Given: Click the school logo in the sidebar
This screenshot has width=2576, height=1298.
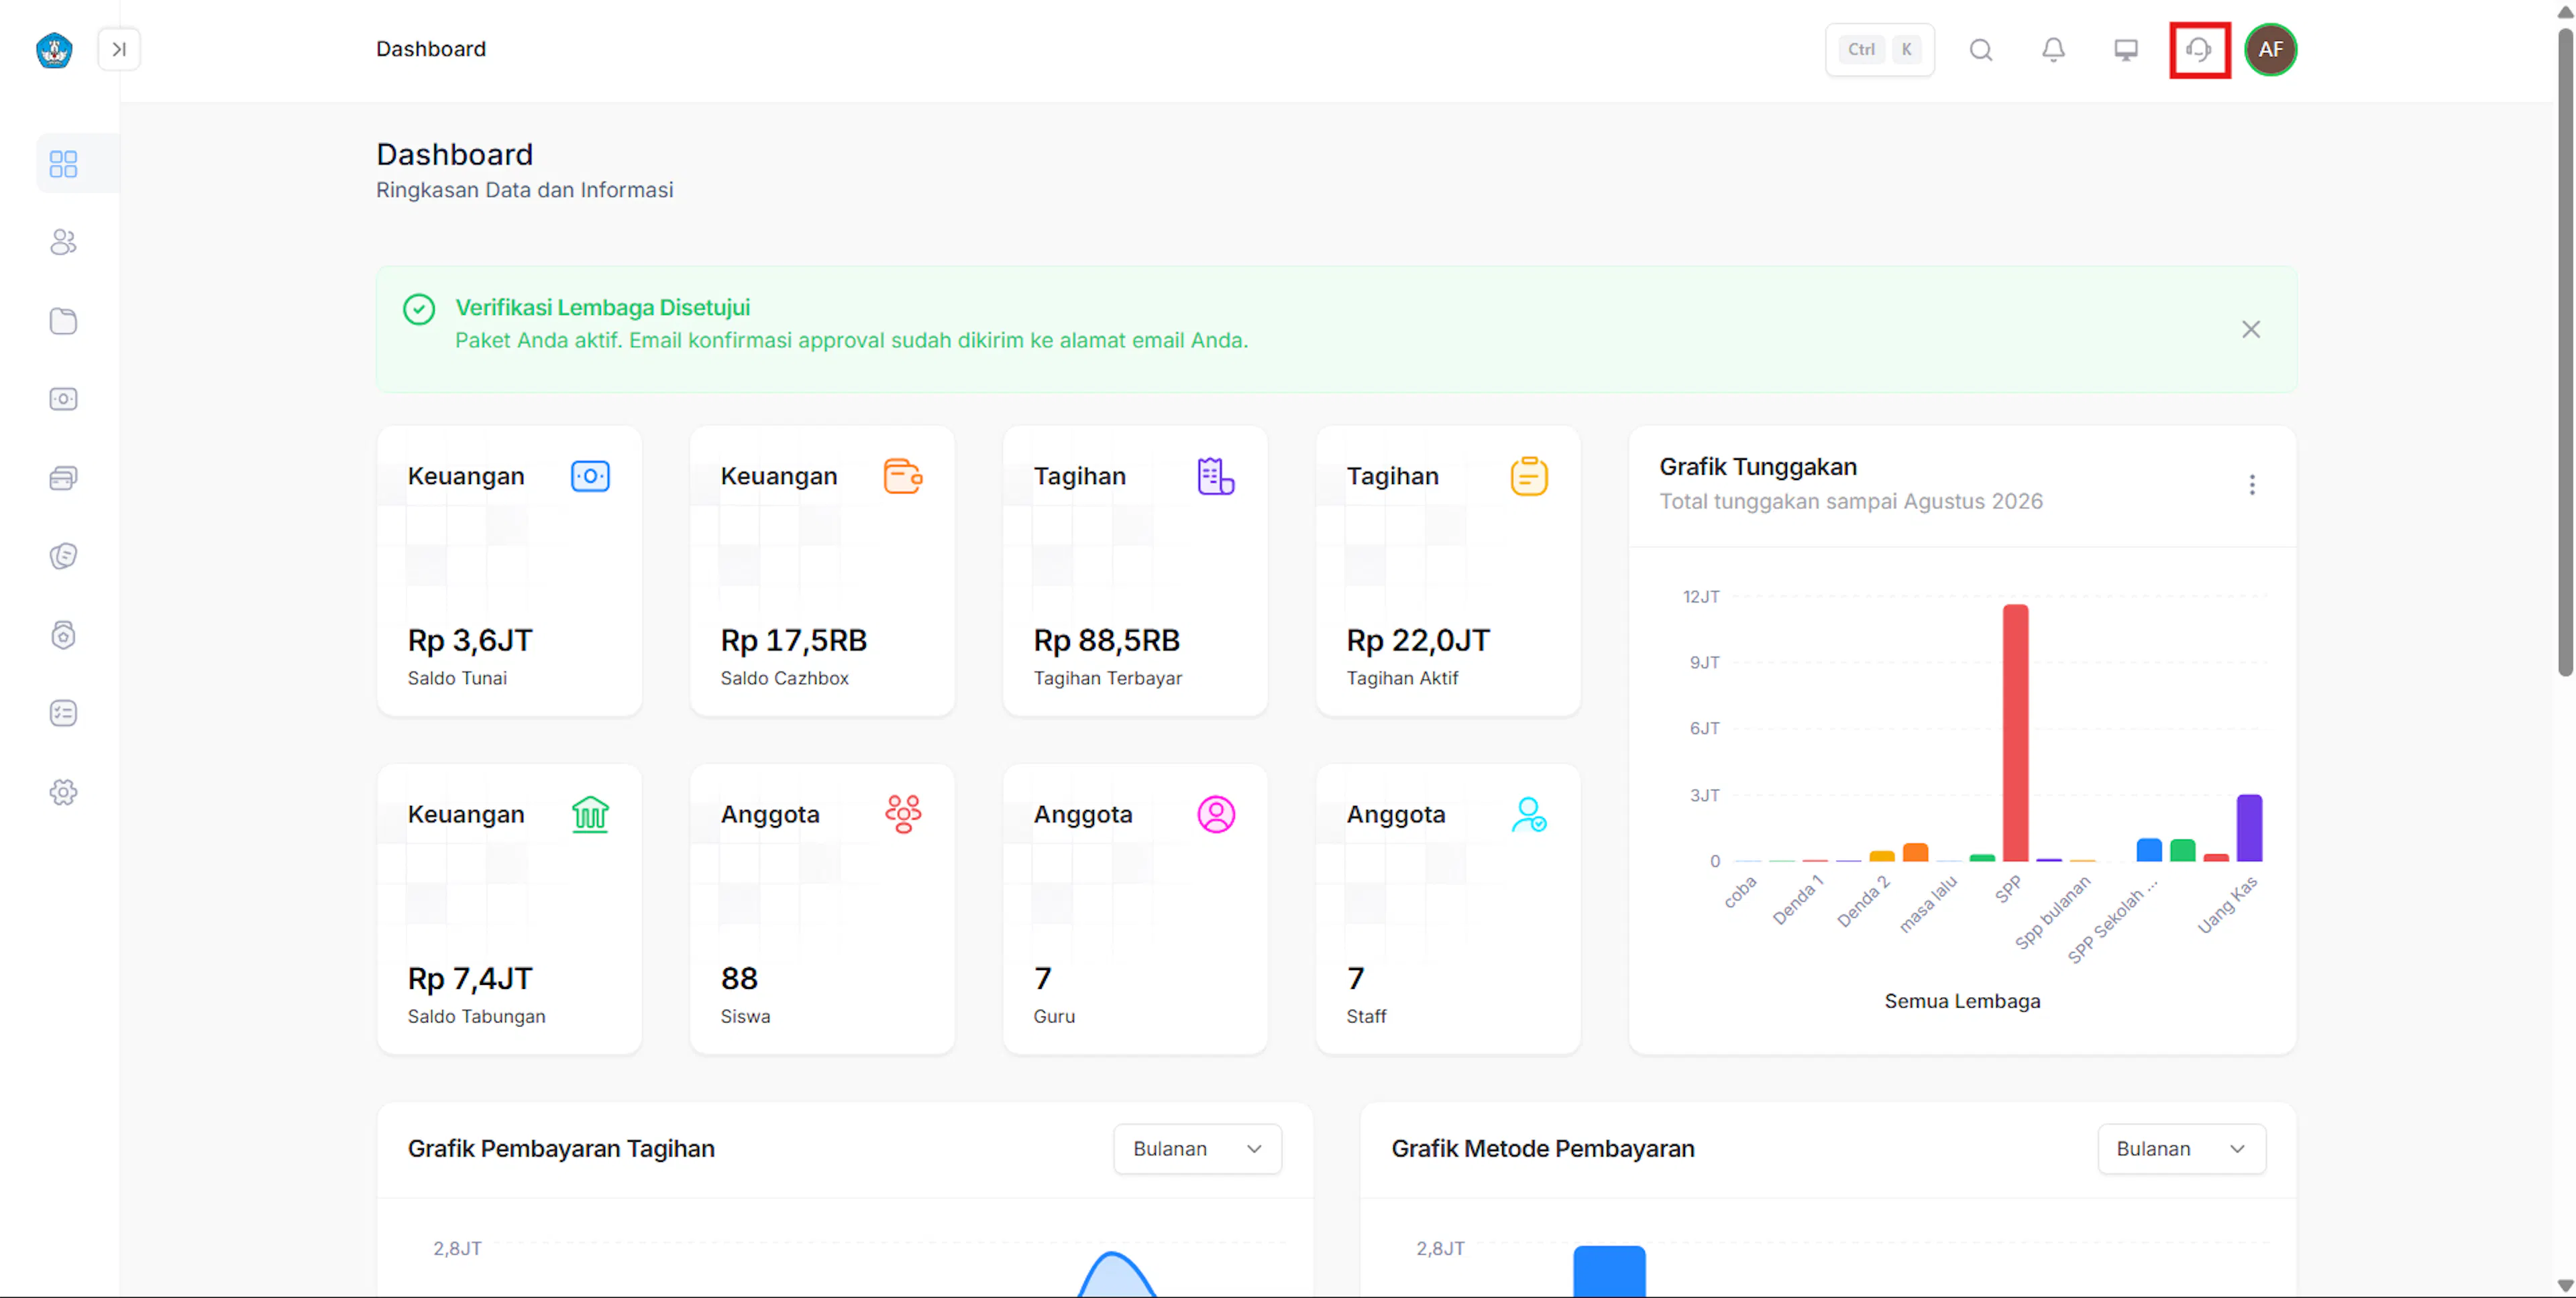Looking at the screenshot, I should click(54, 50).
